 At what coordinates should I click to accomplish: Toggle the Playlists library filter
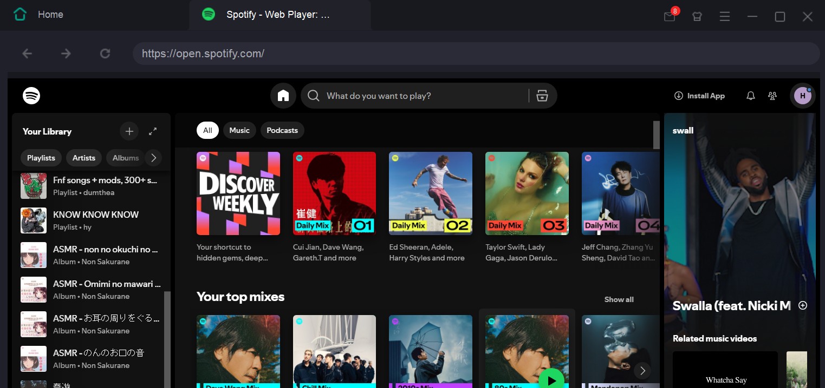coord(41,158)
